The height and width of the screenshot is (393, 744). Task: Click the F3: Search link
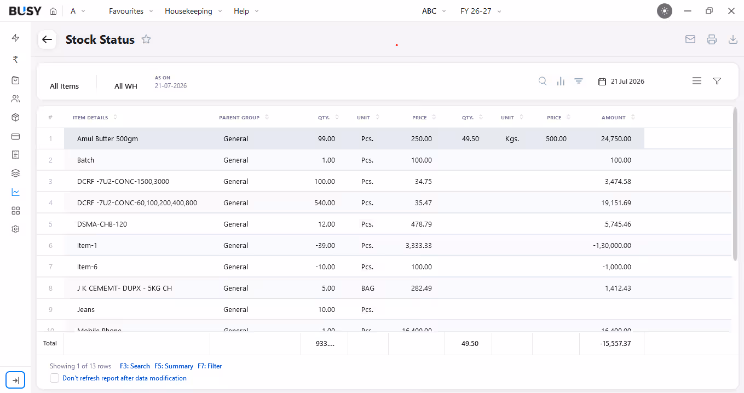pyautogui.click(x=135, y=366)
